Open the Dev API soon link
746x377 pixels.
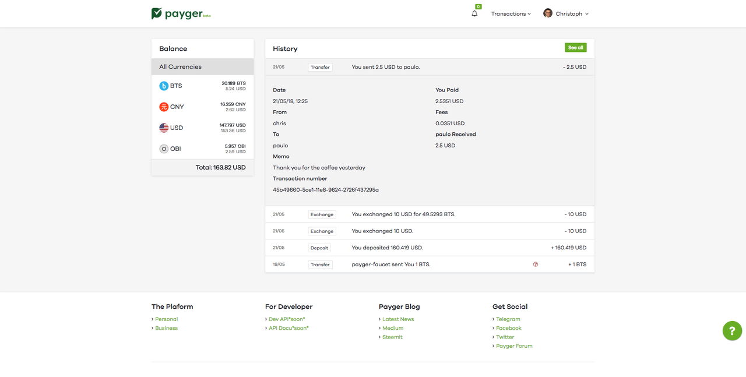click(287, 319)
